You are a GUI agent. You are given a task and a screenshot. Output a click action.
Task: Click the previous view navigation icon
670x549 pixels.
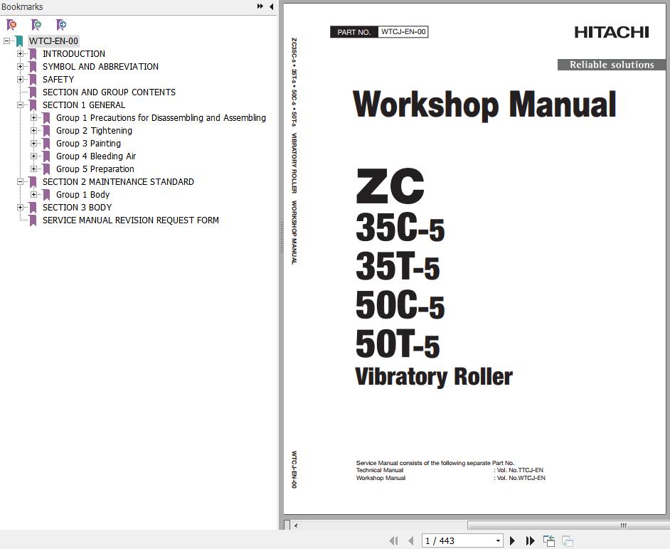tap(548, 541)
